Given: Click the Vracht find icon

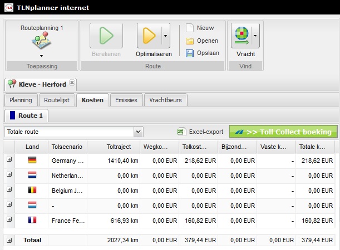Looking at the screenshot, I should tap(241, 36).
